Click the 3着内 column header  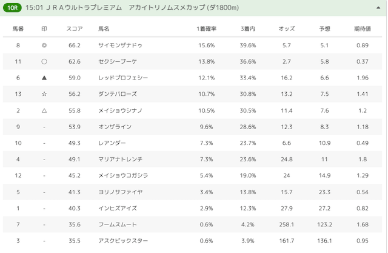(248, 29)
